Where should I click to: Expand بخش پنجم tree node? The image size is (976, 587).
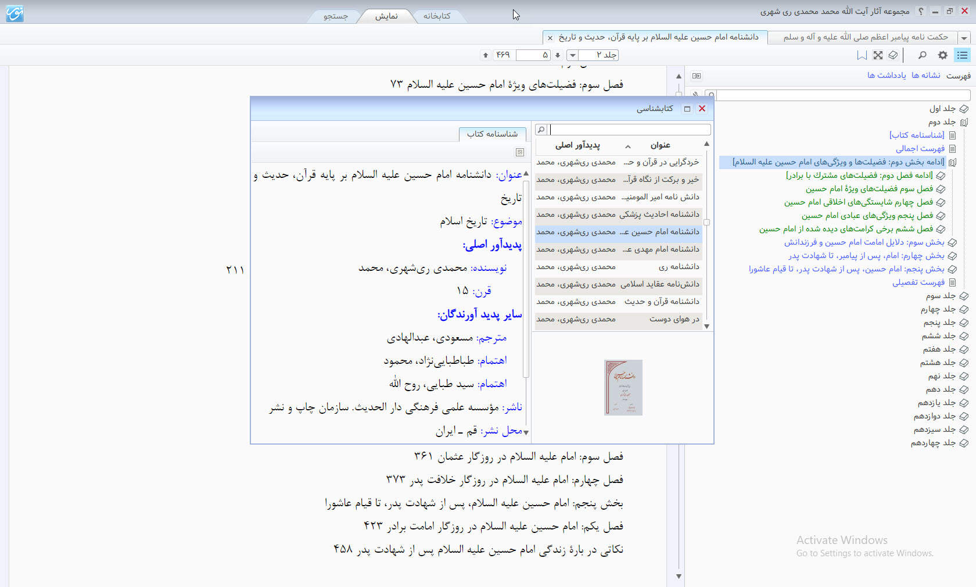click(952, 269)
